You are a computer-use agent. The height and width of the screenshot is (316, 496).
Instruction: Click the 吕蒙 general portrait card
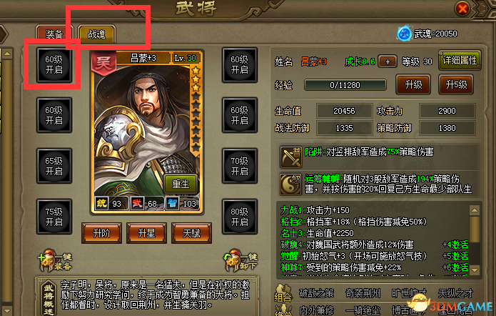147,132
